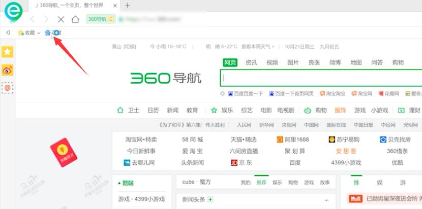Open the 小游戏 category

(379, 110)
